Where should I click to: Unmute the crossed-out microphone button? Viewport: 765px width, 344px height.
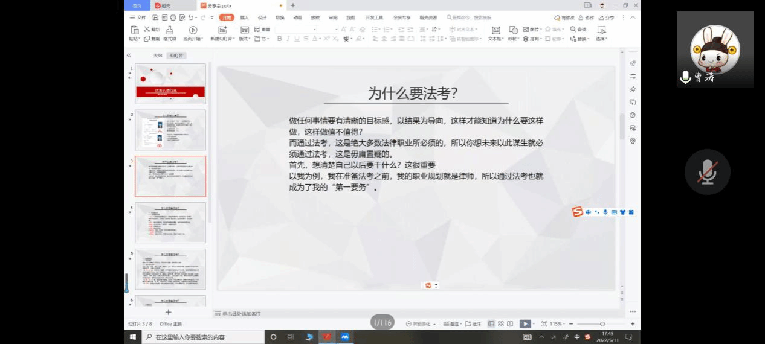tap(707, 173)
